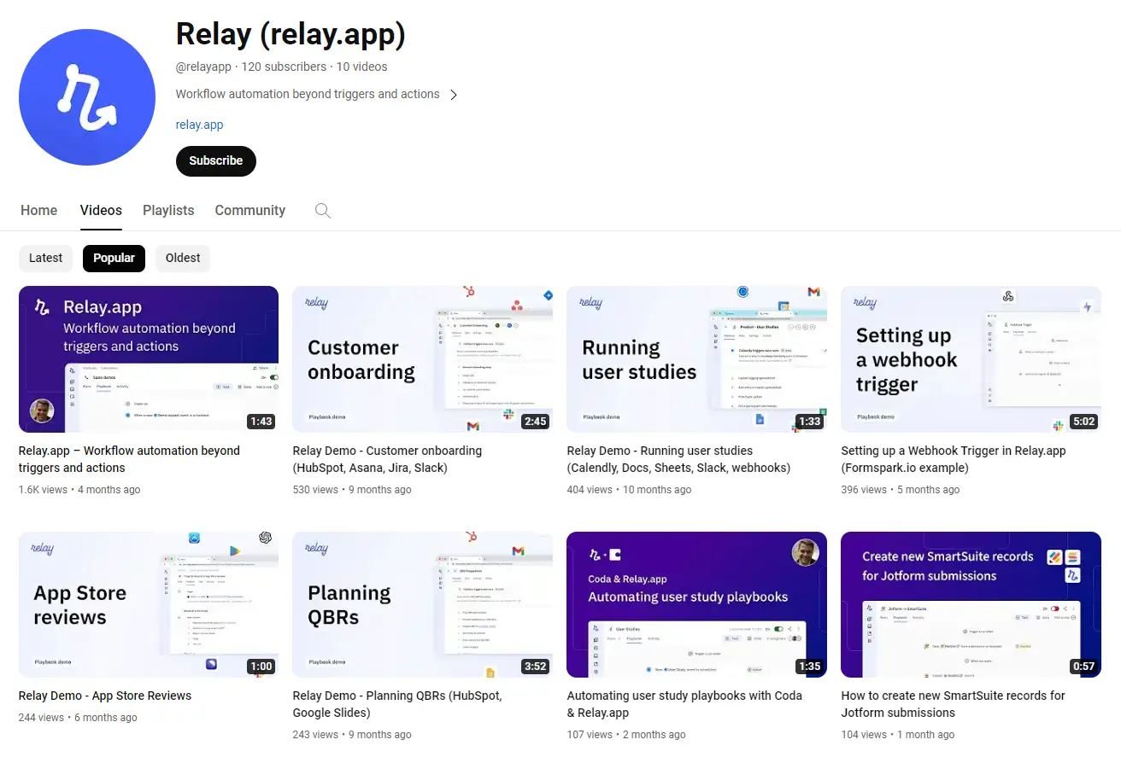Open the Running user studies thumbnail
The width and height of the screenshot is (1121, 757).
[696, 359]
